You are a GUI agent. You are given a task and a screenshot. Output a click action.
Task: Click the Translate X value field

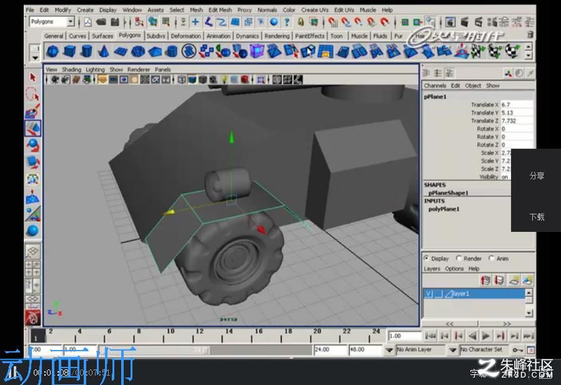coord(517,104)
